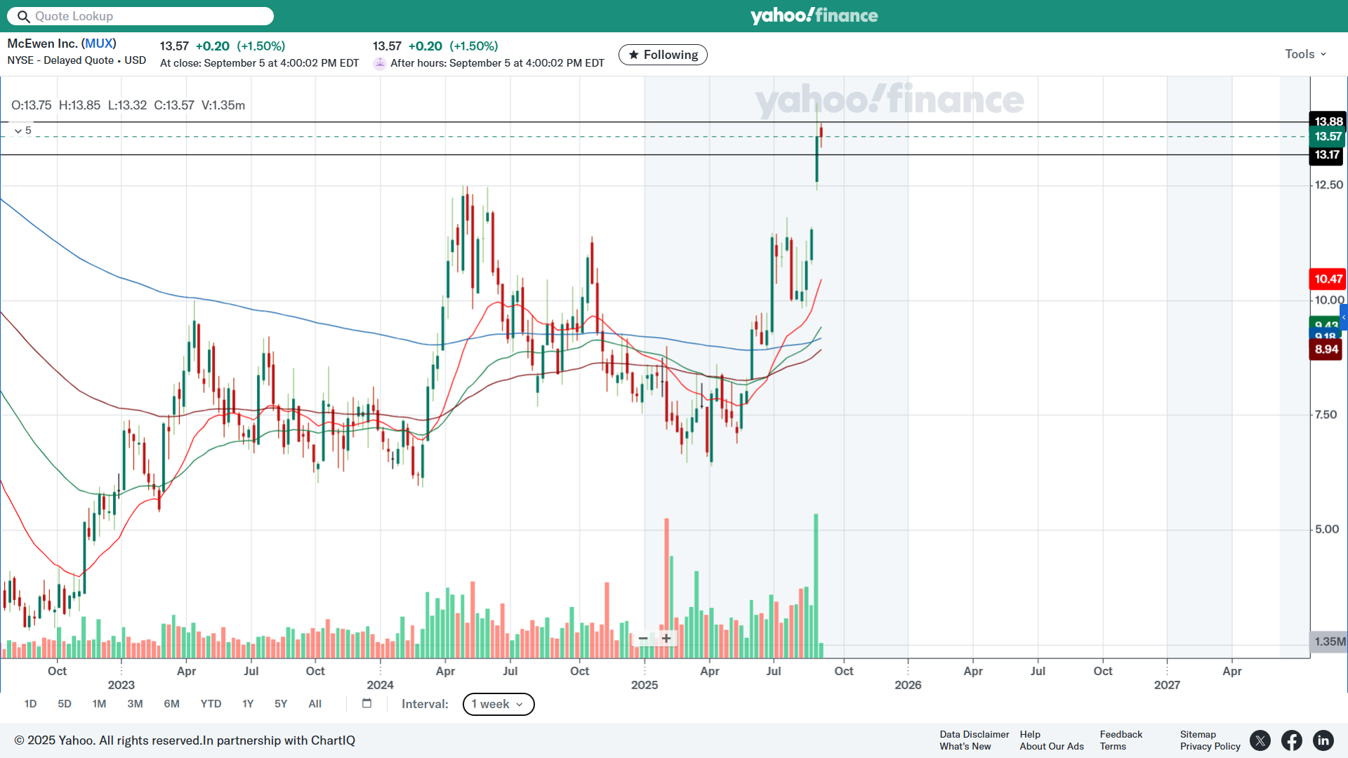Open the Facebook social icon
Viewport: 1348px width, 758px height.
click(1292, 740)
